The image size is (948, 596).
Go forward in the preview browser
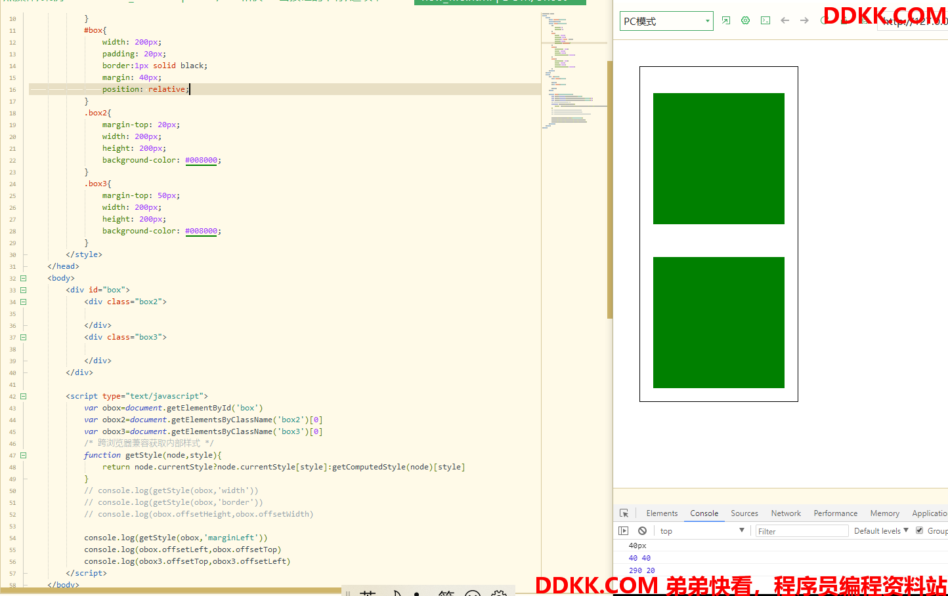(x=804, y=20)
